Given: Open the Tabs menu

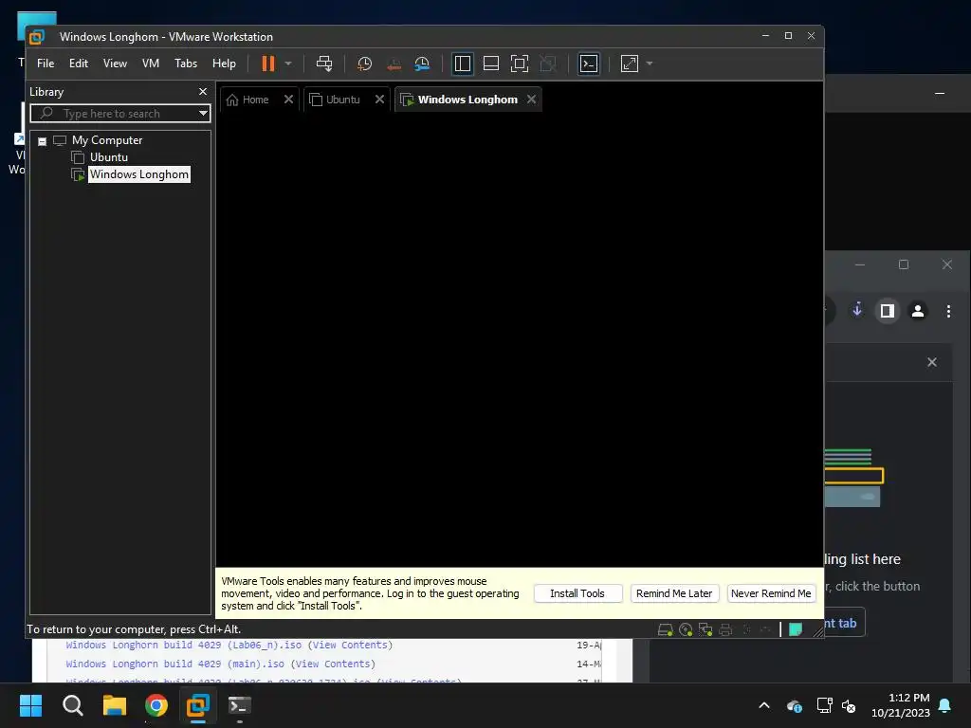Looking at the screenshot, I should (186, 64).
